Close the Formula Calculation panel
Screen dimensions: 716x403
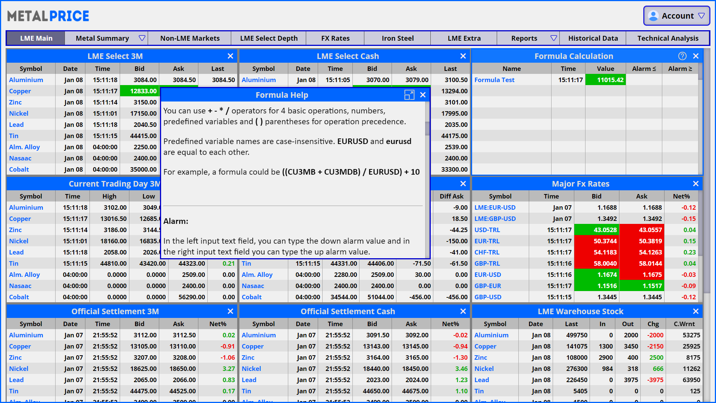point(695,56)
